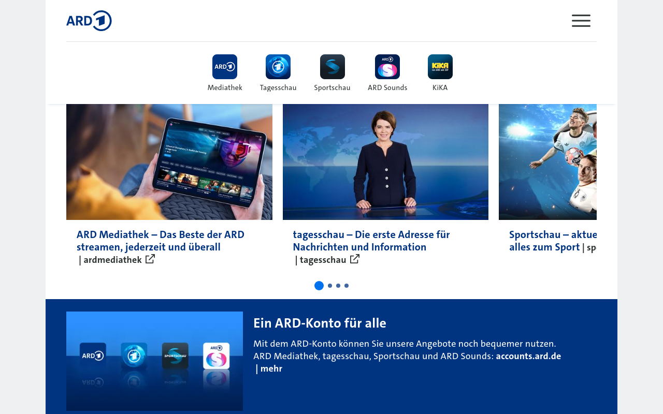Follow the tagesschau source link
The height and width of the screenshot is (414, 663).
[x=323, y=260]
